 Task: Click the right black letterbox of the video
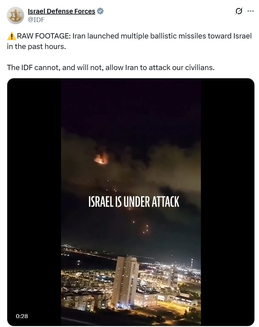[227, 202]
